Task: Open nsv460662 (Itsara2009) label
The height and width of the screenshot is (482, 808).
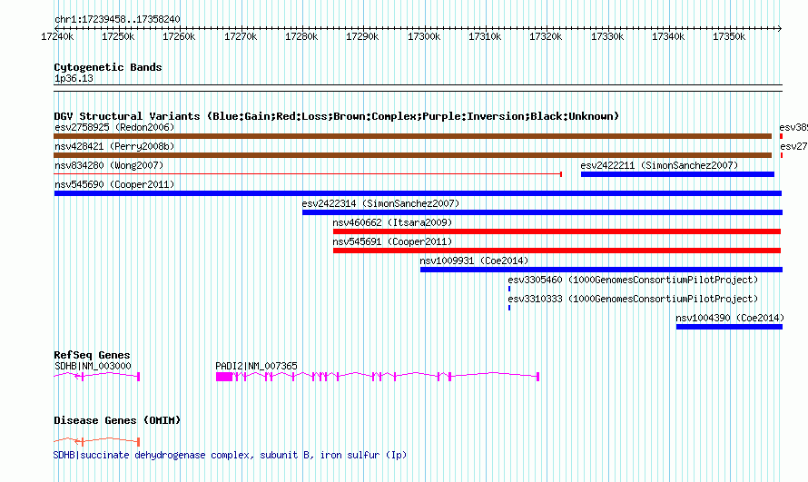Action: coord(392,222)
